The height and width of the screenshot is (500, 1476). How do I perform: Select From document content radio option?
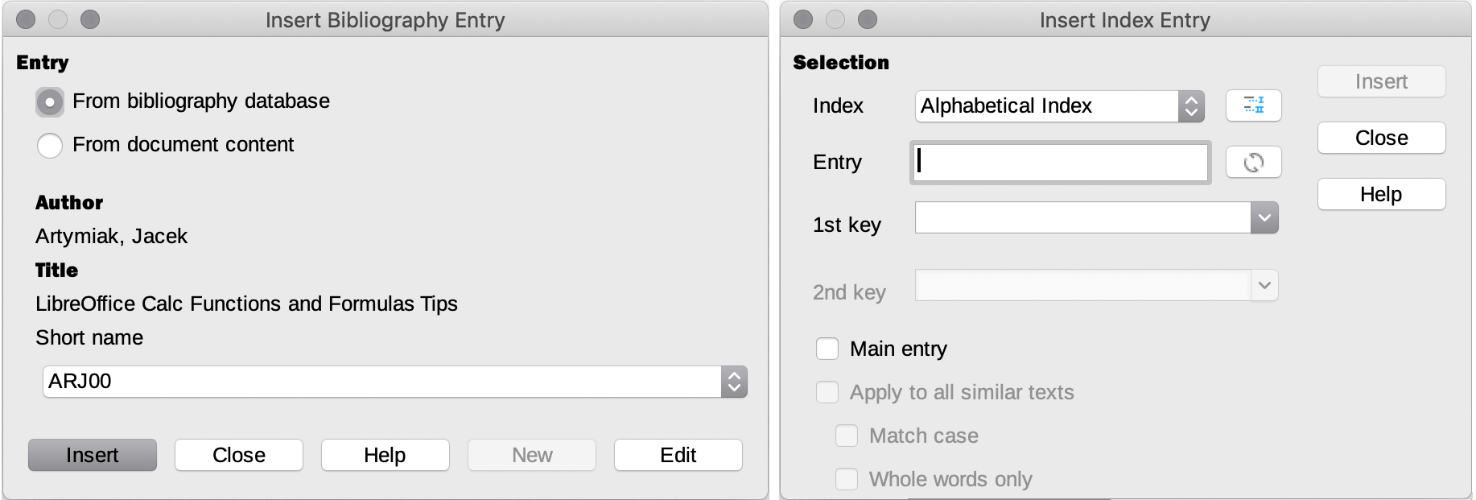pos(50,146)
